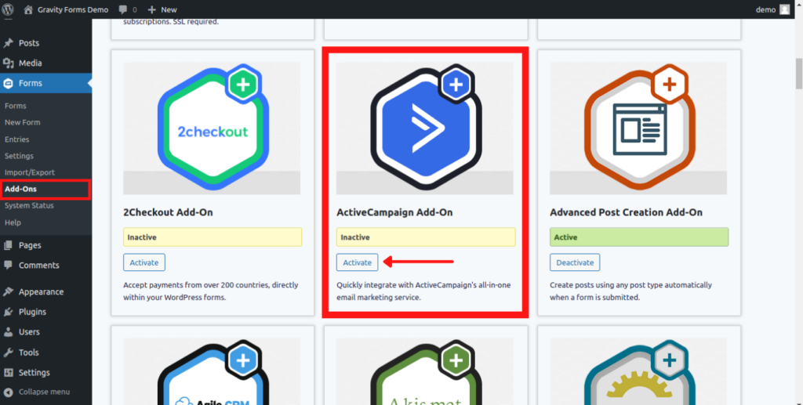Click the Advanced Post Creation description text
Viewport: 803px width, 405px height.
[x=631, y=291]
